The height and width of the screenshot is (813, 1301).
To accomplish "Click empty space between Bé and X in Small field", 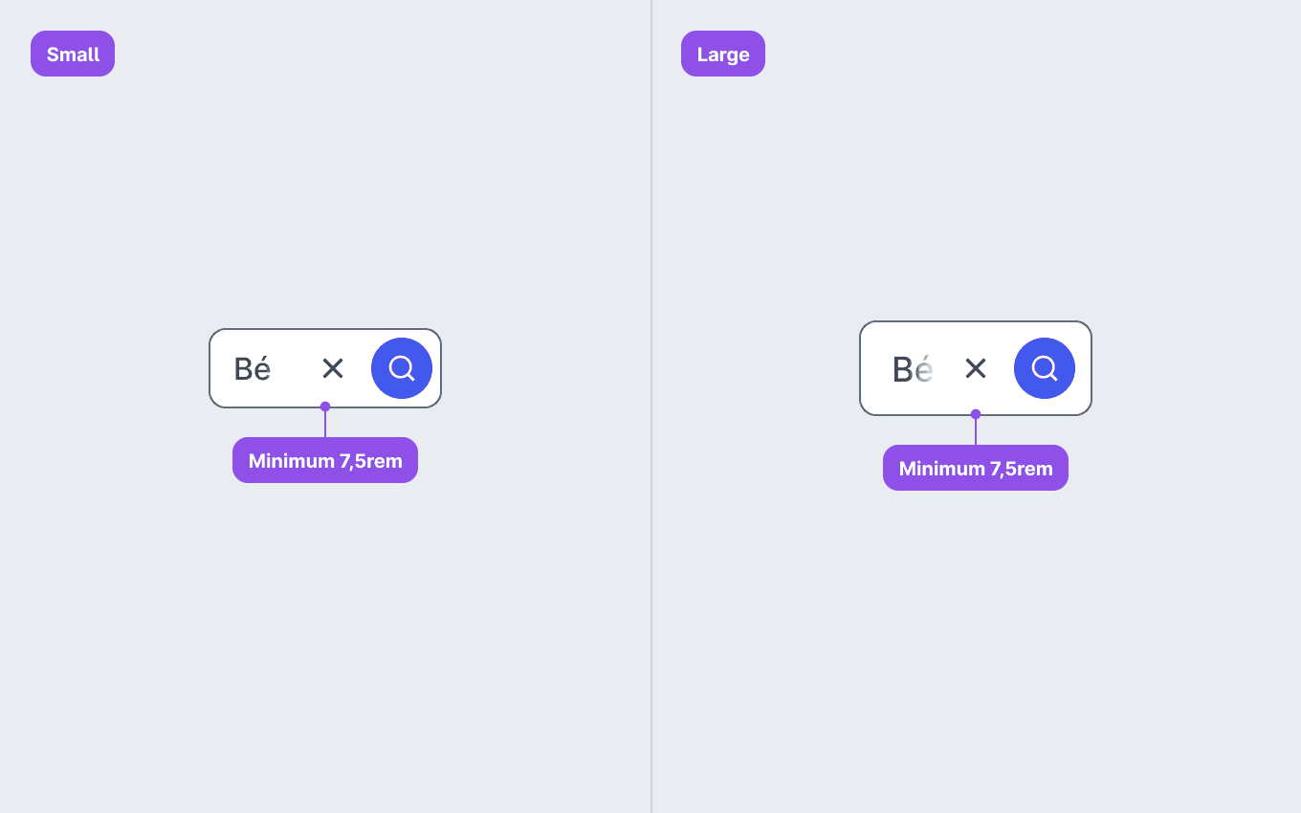I will point(297,368).
